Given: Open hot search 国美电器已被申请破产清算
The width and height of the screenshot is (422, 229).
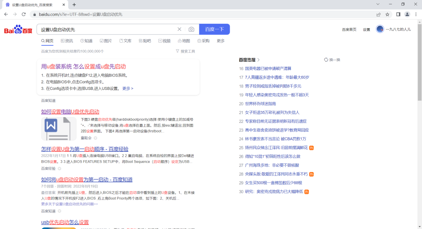Looking at the screenshot, I should (268, 69).
